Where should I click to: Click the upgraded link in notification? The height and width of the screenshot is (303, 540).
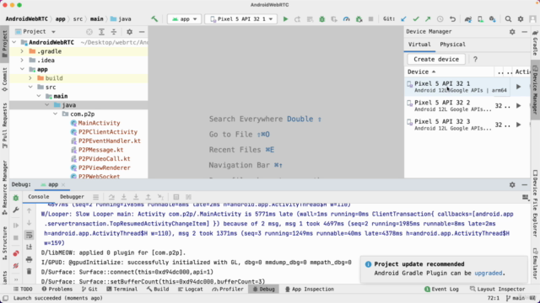pyautogui.click(x=488, y=273)
